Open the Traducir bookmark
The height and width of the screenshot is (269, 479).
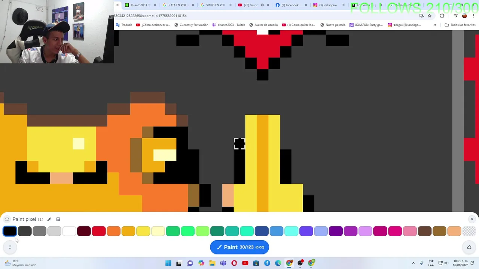point(124,25)
